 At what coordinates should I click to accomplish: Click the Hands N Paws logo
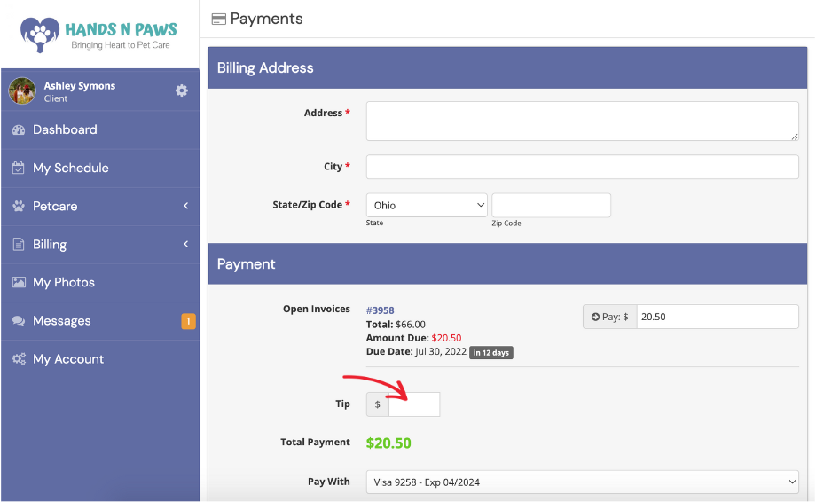coord(98,35)
